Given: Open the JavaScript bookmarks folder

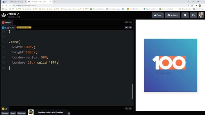Looking at the screenshot, I should (27, 9).
